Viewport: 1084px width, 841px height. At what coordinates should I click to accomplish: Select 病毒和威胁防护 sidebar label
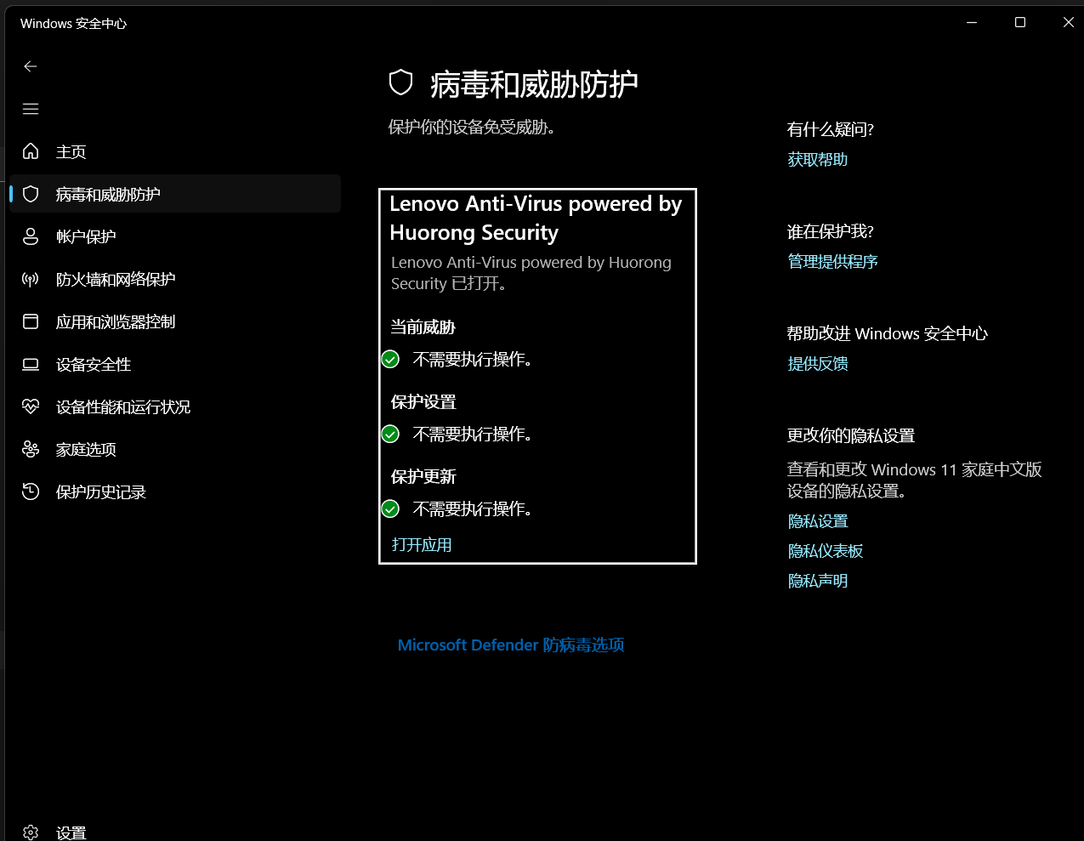click(108, 194)
